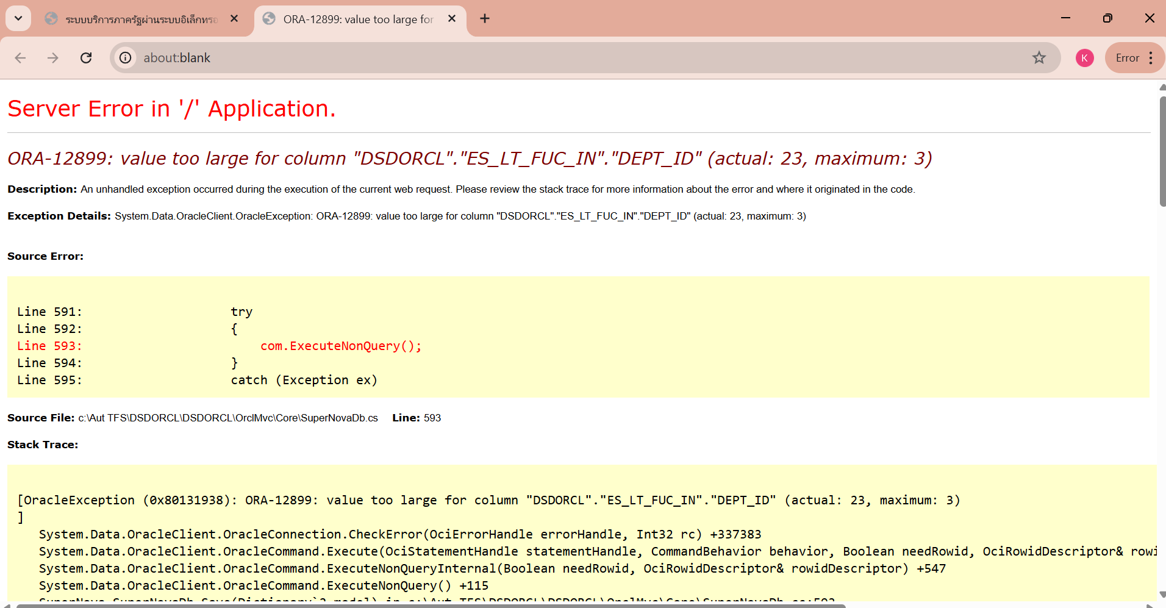Click the horizontal scrollbar at the bottom

[427, 606]
